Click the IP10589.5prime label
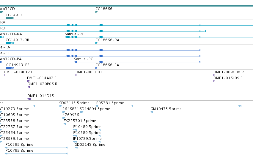Image resolution: width=253 pixels, height=155 pixels. pyautogui.click(x=87, y=133)
